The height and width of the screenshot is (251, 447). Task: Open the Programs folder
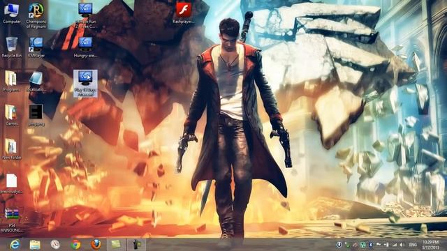[11, 81]
